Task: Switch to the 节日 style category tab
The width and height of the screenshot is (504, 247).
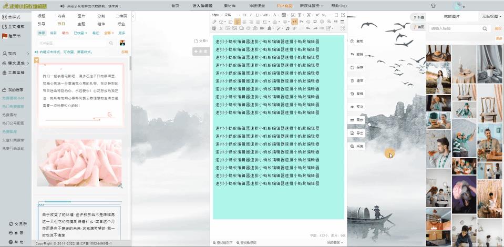Action: point(61,24)
